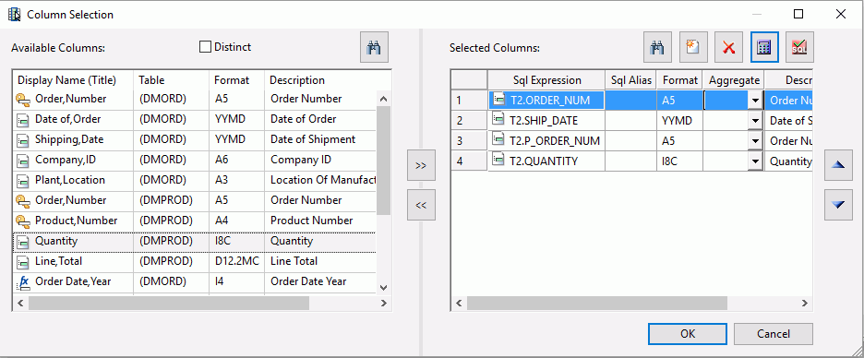This screenshot has width=864, height=358.
Task: Remove column with the << button
Action: (x=421, y=205)
